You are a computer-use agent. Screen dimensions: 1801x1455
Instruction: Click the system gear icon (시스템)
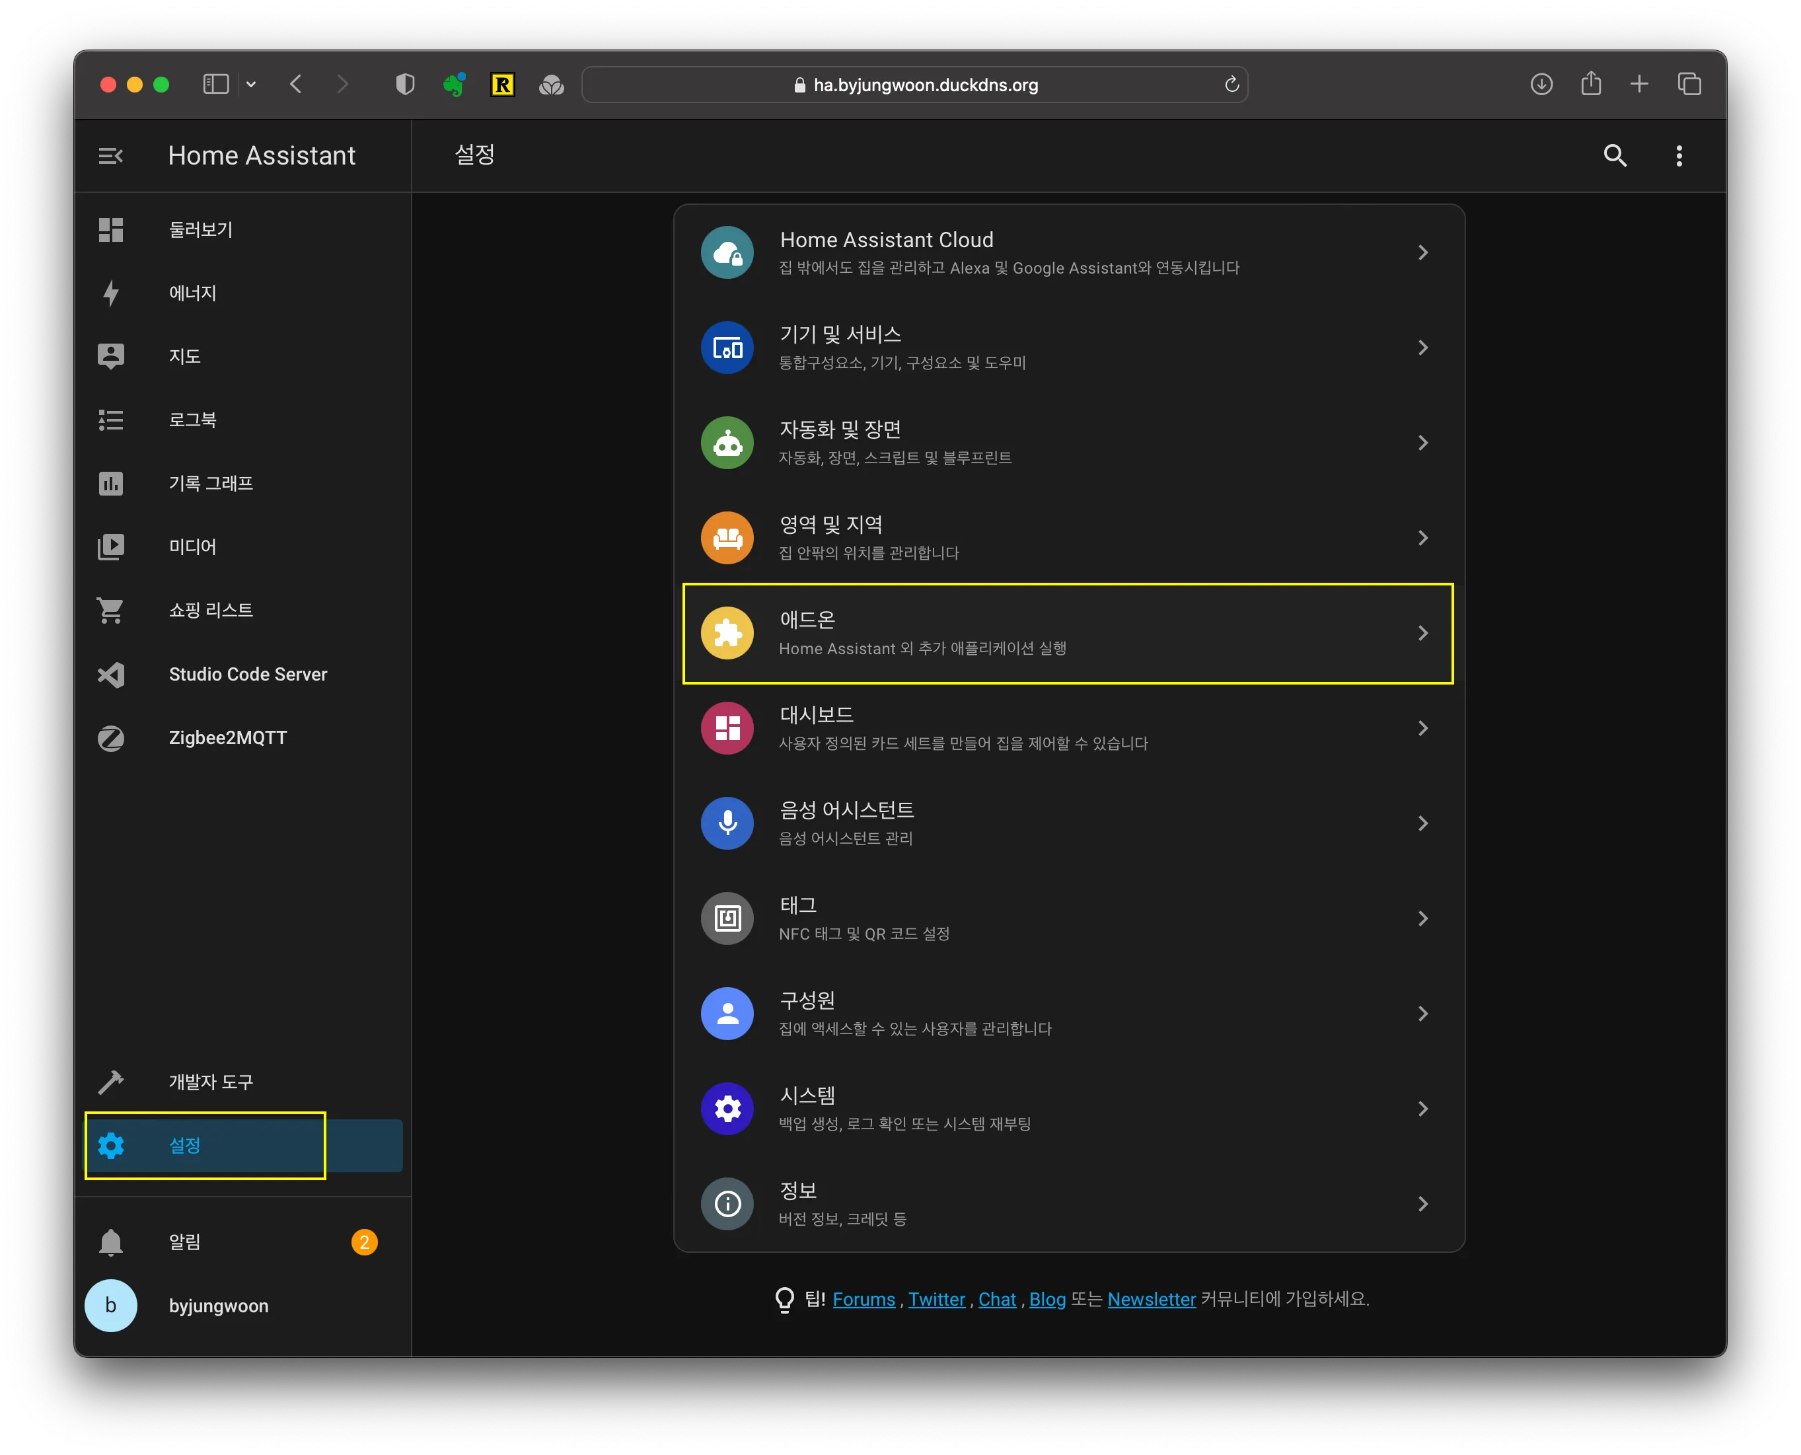[727, 1109]
